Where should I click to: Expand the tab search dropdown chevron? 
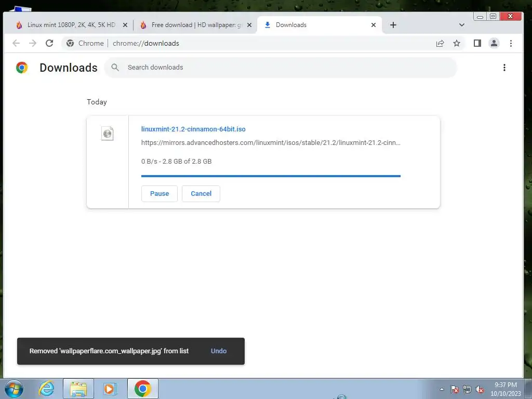click(x=462, y=25)
